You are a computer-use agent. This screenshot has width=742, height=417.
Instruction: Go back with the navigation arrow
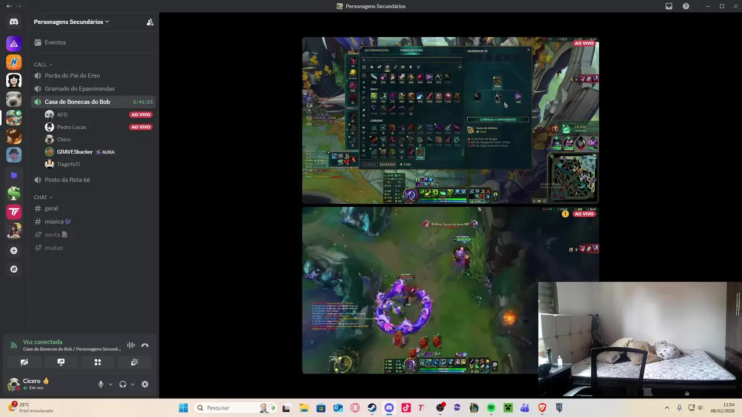(9, 6)
